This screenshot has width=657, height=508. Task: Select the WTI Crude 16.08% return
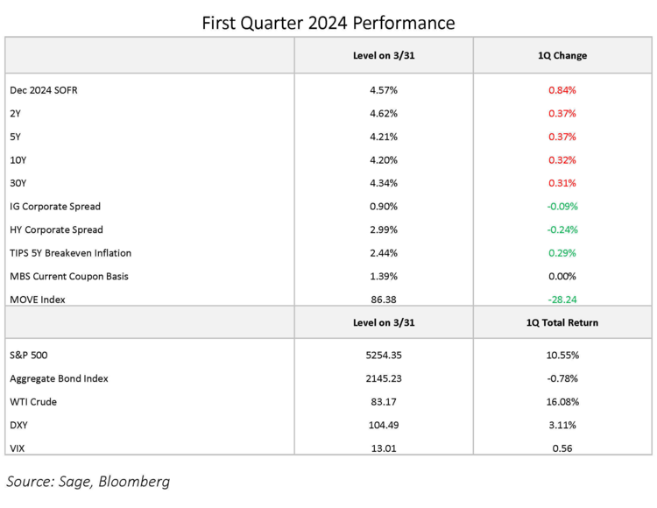[562, 402]
